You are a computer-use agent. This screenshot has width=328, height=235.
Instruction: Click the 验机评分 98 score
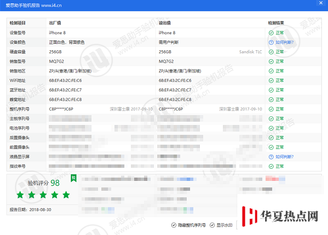pyautogui.click(x=44, y=183)
